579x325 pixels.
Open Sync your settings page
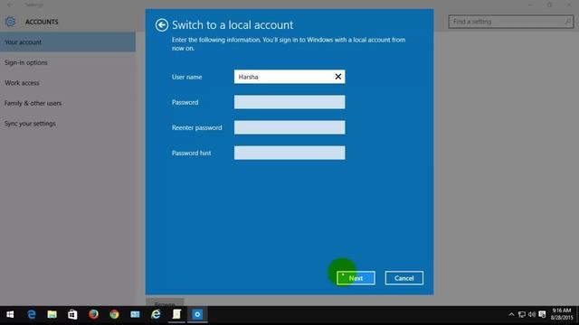pyautogui.click(x=68, y=124)
